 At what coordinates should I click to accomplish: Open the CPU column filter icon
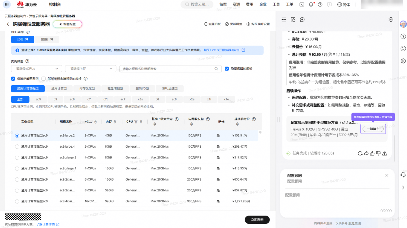pos(136,122)
